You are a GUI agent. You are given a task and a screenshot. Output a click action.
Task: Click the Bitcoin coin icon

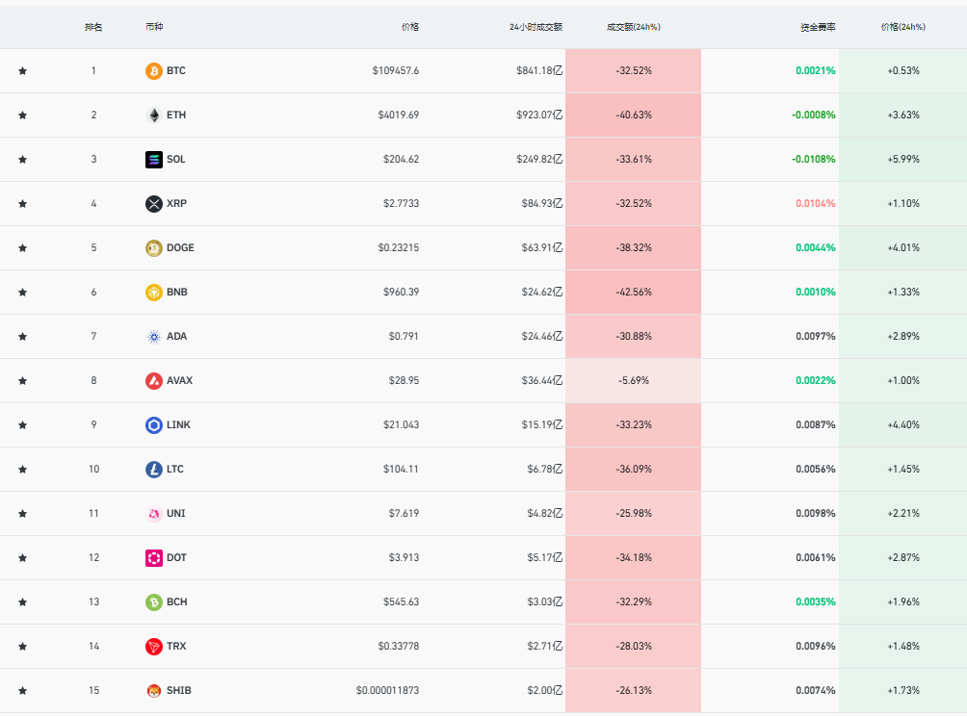(x=153, y=71)
